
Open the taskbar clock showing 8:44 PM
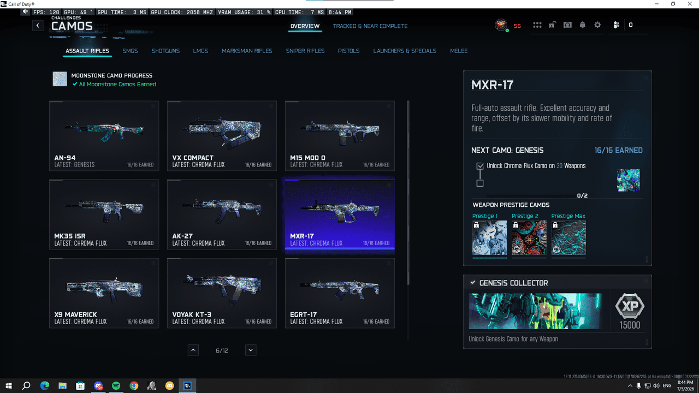pos(684,386)
